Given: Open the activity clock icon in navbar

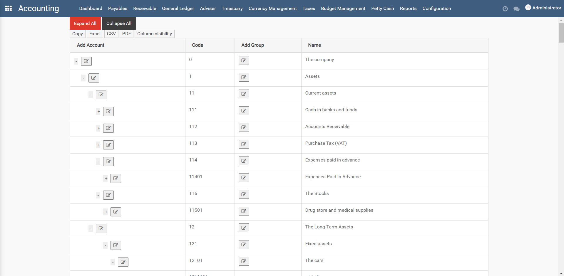Looking at the screenshot, I should pyautogui.click(x=505, y=9).
